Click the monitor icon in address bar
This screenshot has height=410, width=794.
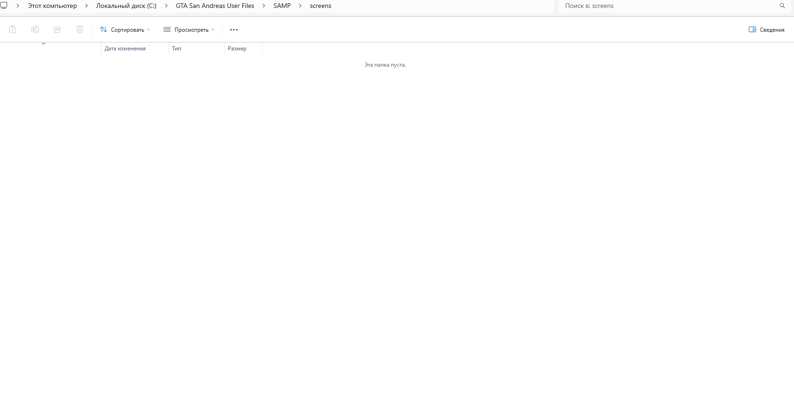pyautogui.click(x=4, y=6)
